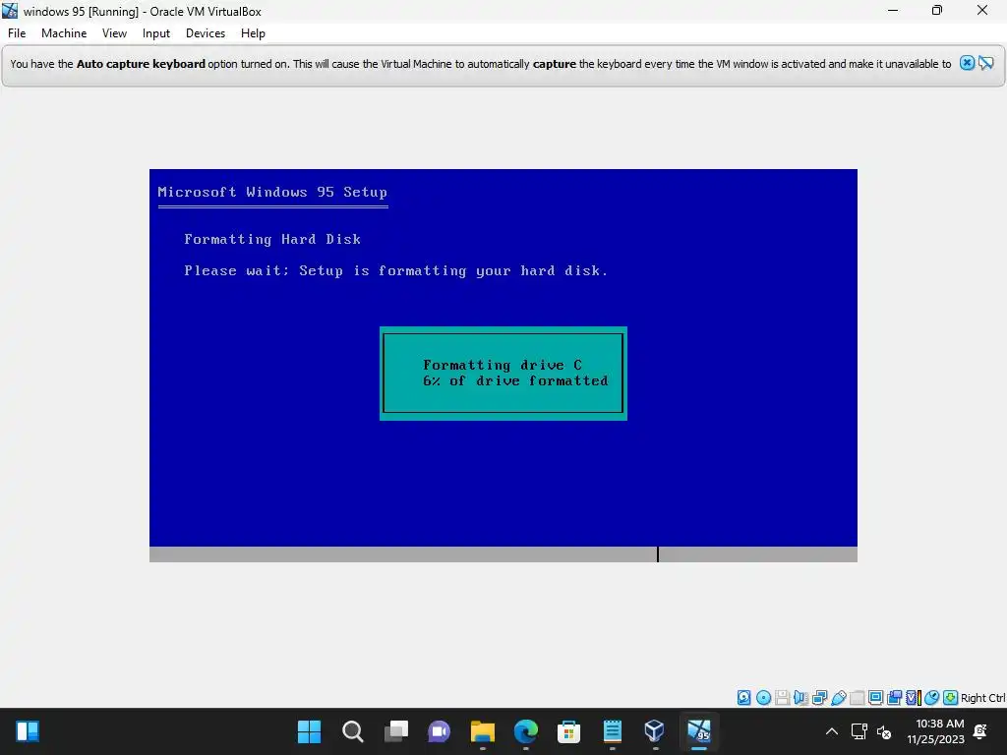The width and height of the screenshot is (1007, 755).
Task: Dismiss the auto capture keyboard notification
Action: 967,63
